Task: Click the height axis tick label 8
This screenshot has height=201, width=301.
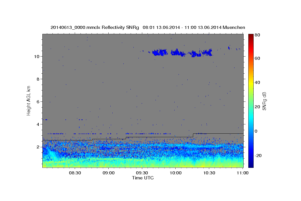Action: [x=38, y=79]
